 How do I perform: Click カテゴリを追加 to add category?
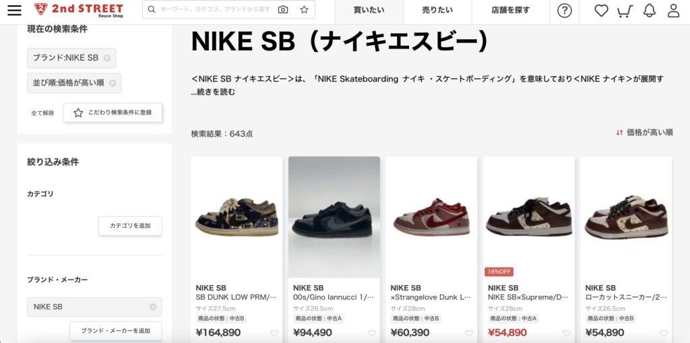click(130, 226)
